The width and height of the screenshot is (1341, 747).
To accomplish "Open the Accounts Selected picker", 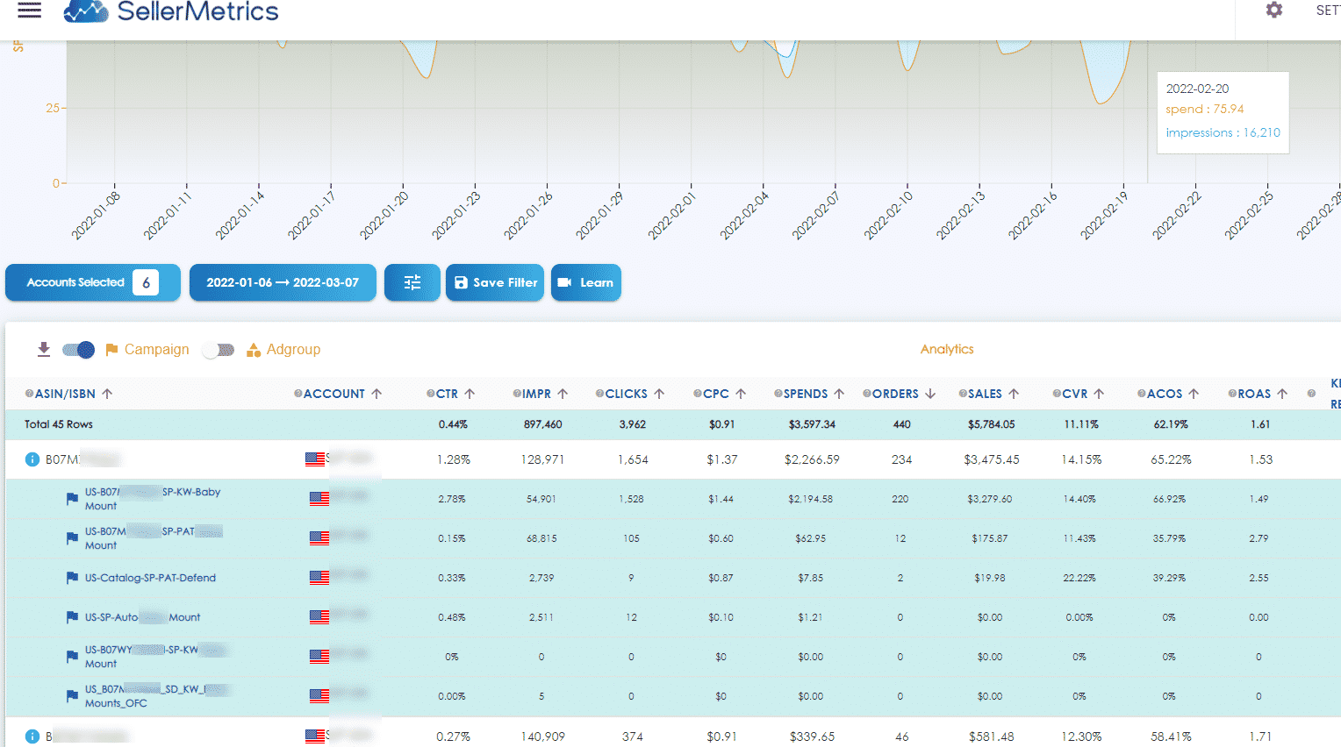I will coord(91,282).
